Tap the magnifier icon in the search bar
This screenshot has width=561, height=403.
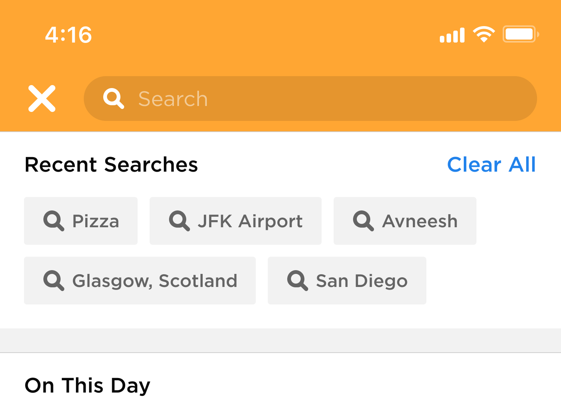[113, 99]
